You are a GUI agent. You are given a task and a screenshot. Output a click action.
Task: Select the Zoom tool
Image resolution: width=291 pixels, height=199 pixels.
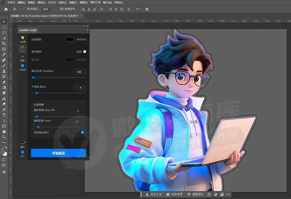[x=4, y=137]
